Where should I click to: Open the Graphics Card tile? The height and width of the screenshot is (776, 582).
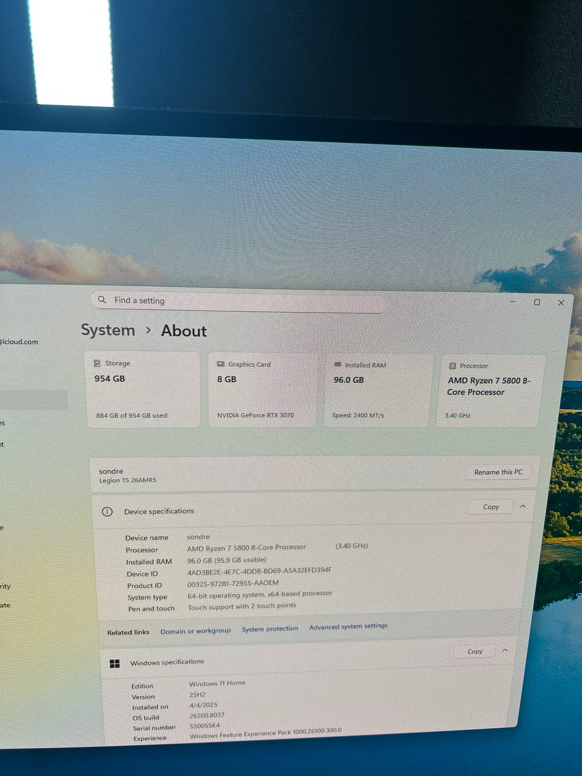tap(262, 390)
